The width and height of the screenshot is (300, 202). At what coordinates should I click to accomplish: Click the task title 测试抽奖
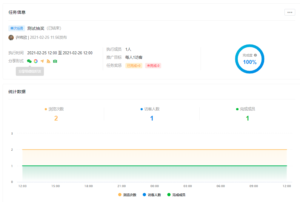point(36,28)
